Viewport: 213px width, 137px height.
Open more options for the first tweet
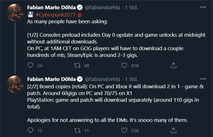(x=203, y=7)
